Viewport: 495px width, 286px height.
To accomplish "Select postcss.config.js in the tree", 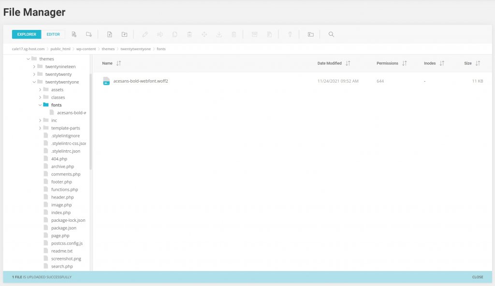I will (x=67, y=243).
